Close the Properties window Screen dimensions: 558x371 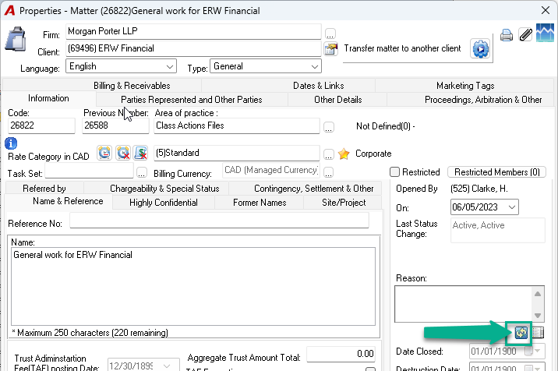[x=546, y=10]
